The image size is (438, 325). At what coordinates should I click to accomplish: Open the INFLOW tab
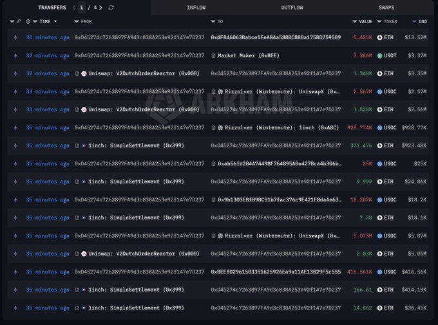[196, 8]
